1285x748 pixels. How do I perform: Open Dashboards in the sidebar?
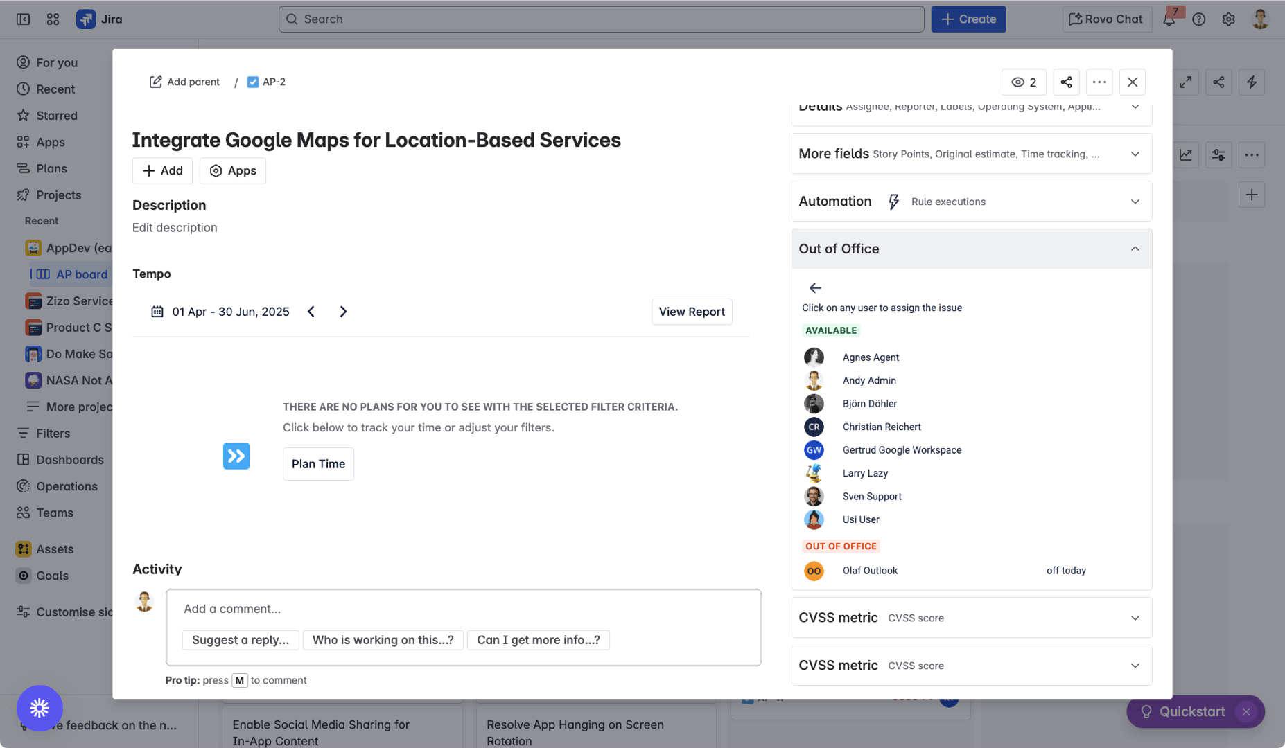[x=69, y=460]
